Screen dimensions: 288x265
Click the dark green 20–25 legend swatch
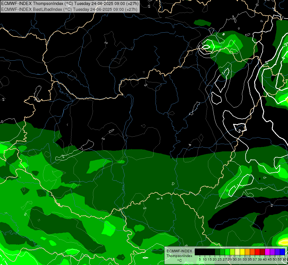pos(217,252)
